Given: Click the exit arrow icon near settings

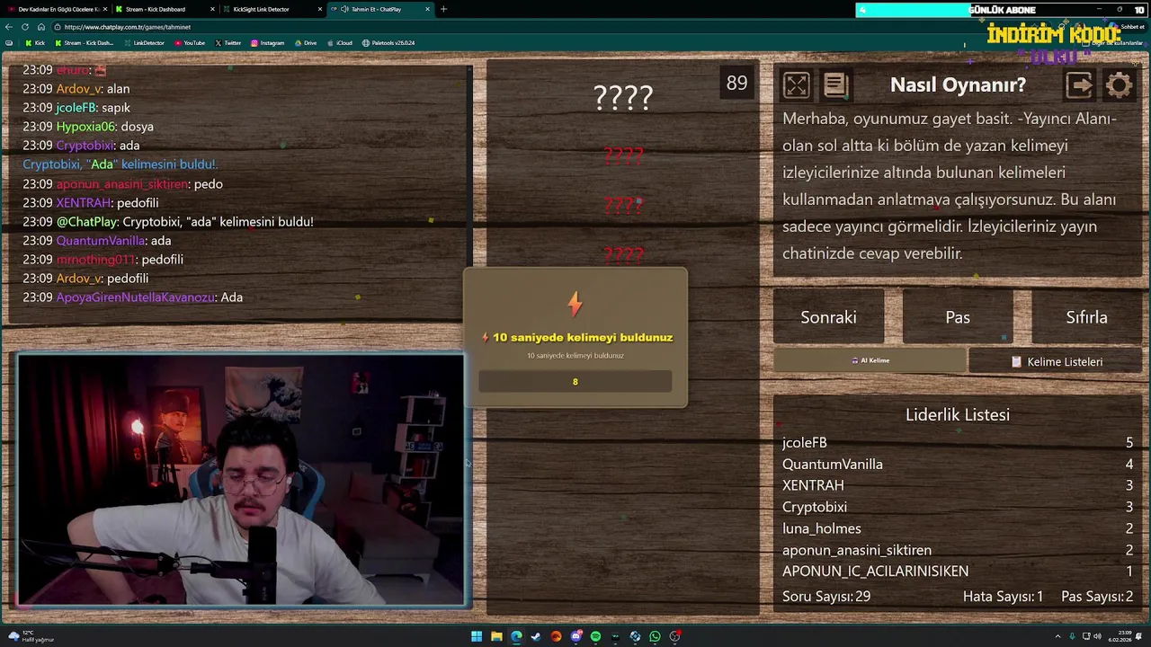Looking at the screenshot, I should [1079, 85].
